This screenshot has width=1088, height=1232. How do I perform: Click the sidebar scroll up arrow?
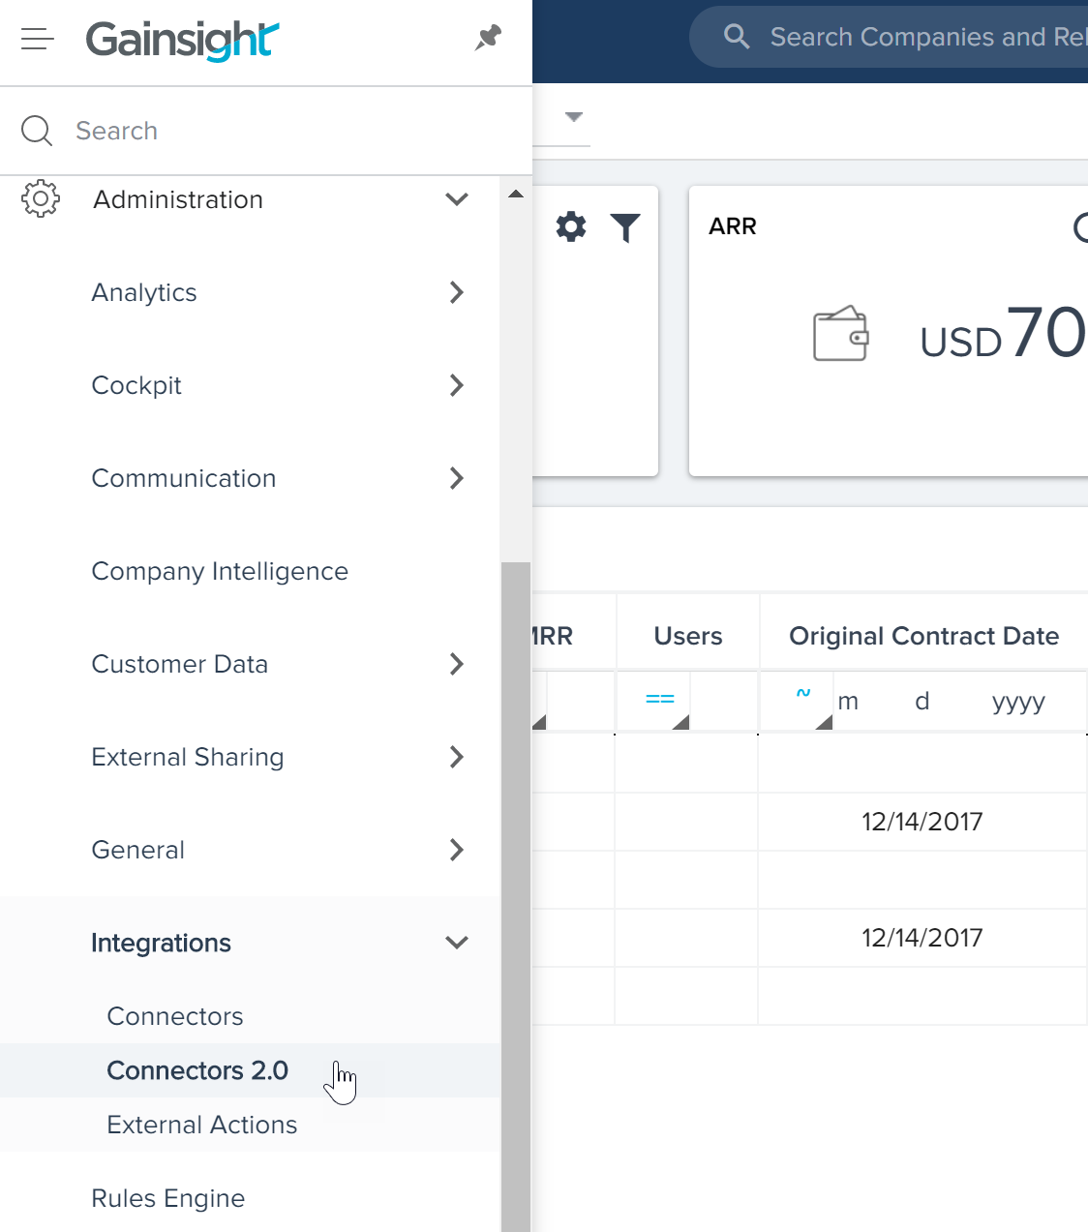[516, 195]
